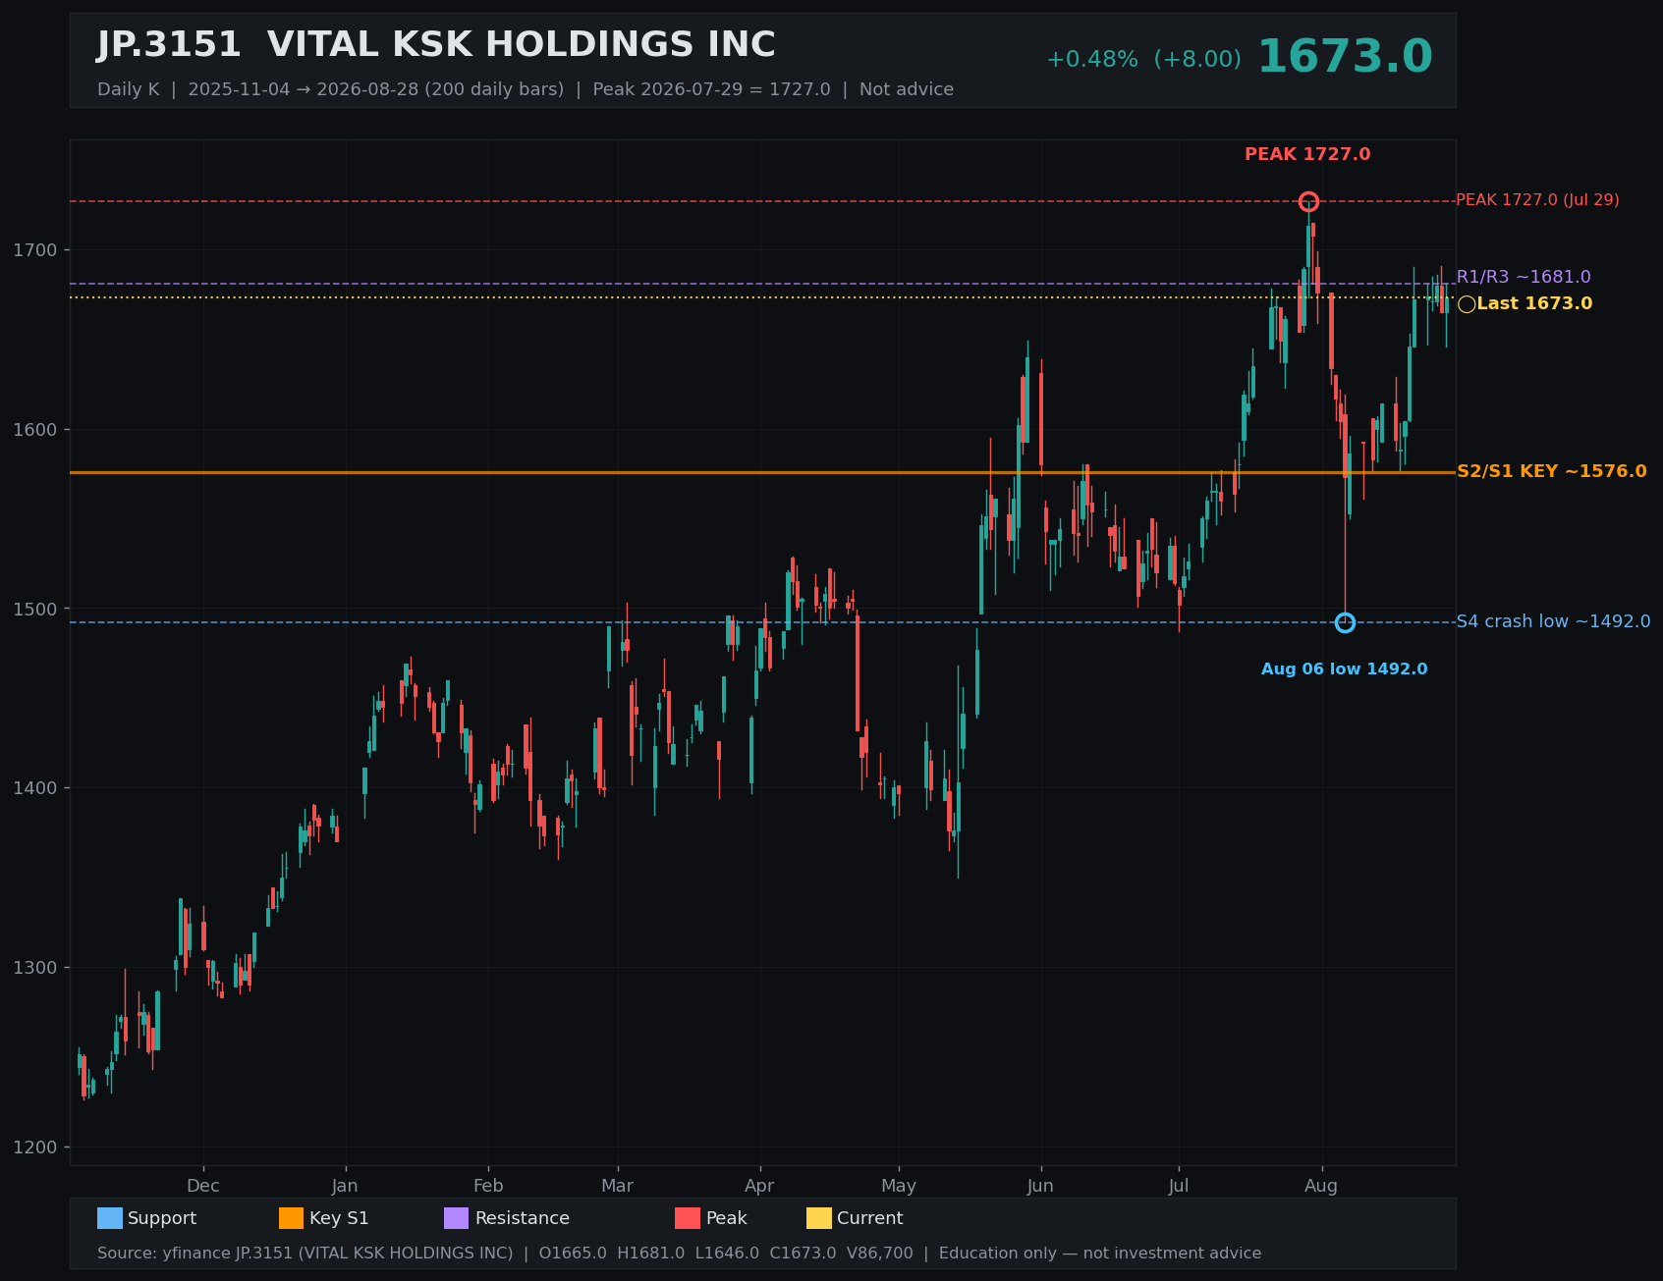Click the "May" date axis label
Screen dimensions: 1663x1281
pos(899,1186)
